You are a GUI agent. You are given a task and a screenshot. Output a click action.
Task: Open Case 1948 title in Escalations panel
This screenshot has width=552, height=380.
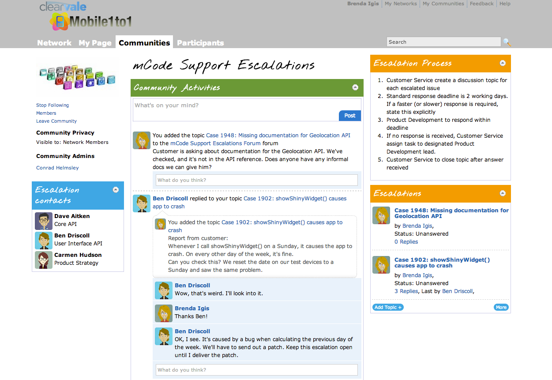pos(451,213)
